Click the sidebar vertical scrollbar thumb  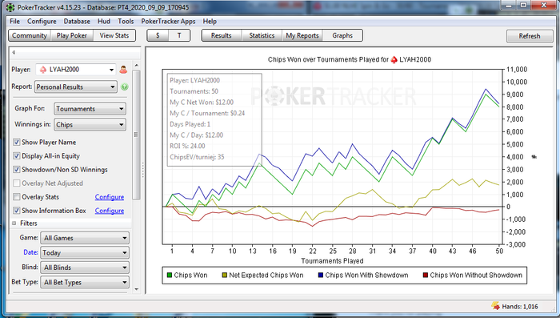point(136,135)
